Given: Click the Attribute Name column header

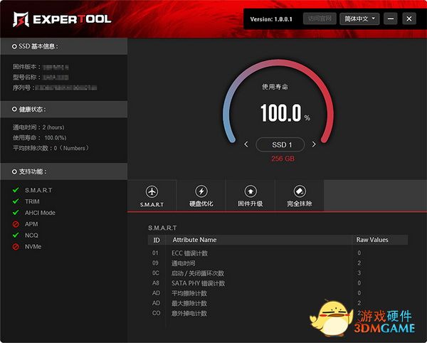Looking at the screenshot, I should click(x=194, y=240).
